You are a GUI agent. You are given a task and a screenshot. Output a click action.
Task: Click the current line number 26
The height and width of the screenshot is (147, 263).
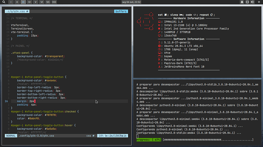coord(6,101)
